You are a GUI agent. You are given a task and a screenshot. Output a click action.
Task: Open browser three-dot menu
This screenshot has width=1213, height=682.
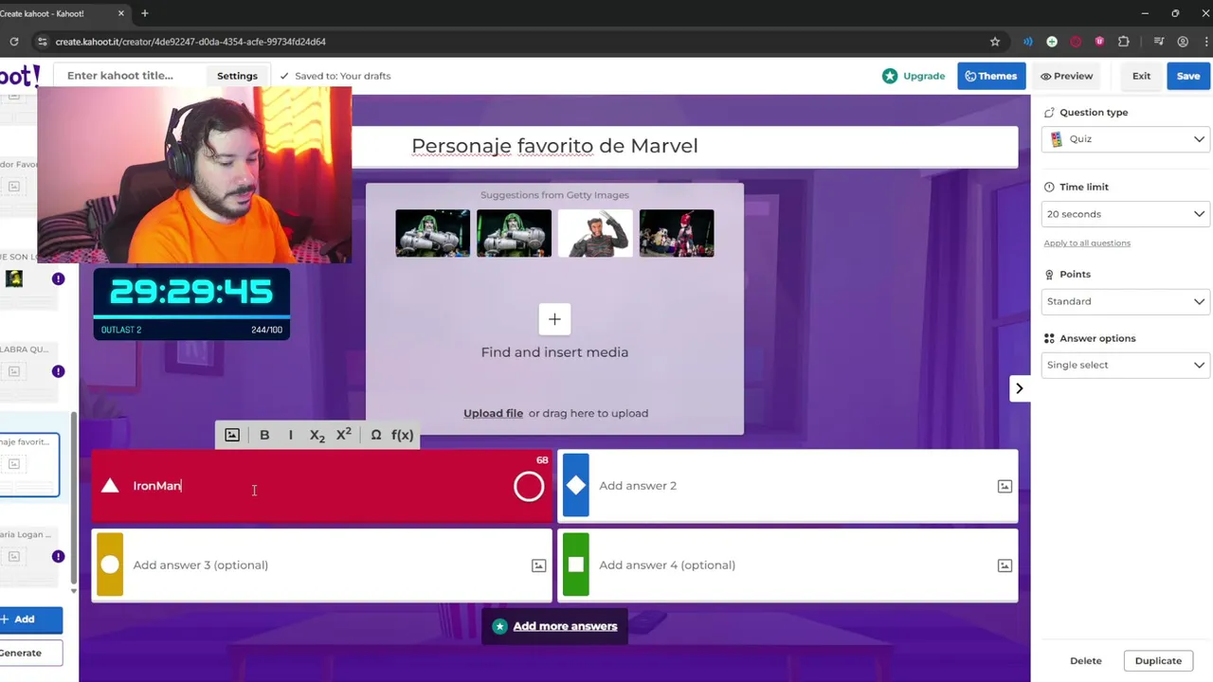1204,42
